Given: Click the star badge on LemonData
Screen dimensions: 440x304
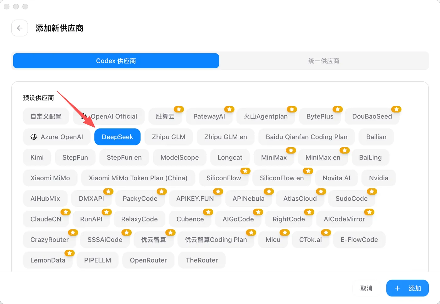Looking at the screenshot, I should click(x=69, y=253).
